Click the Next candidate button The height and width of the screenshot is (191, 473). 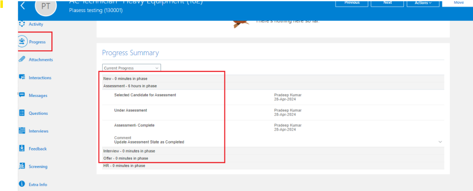click(x=387, y=3)
